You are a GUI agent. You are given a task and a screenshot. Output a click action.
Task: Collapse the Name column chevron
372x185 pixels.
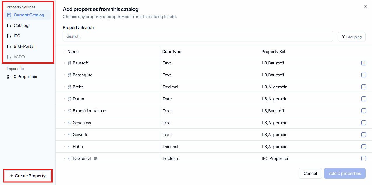tap(64, 52)
